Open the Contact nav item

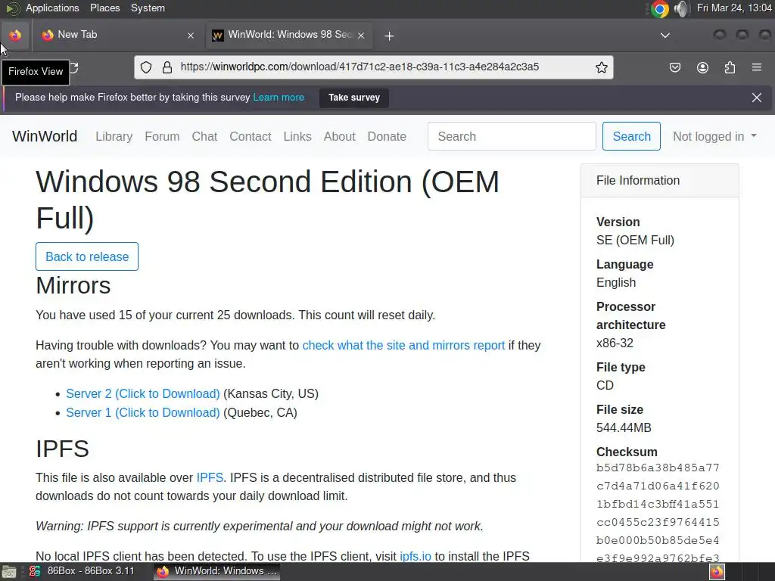pyautogui.click(x=250, y=136)
